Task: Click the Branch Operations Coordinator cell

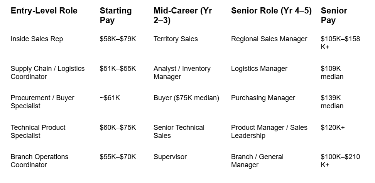Action: pos(39,161)
